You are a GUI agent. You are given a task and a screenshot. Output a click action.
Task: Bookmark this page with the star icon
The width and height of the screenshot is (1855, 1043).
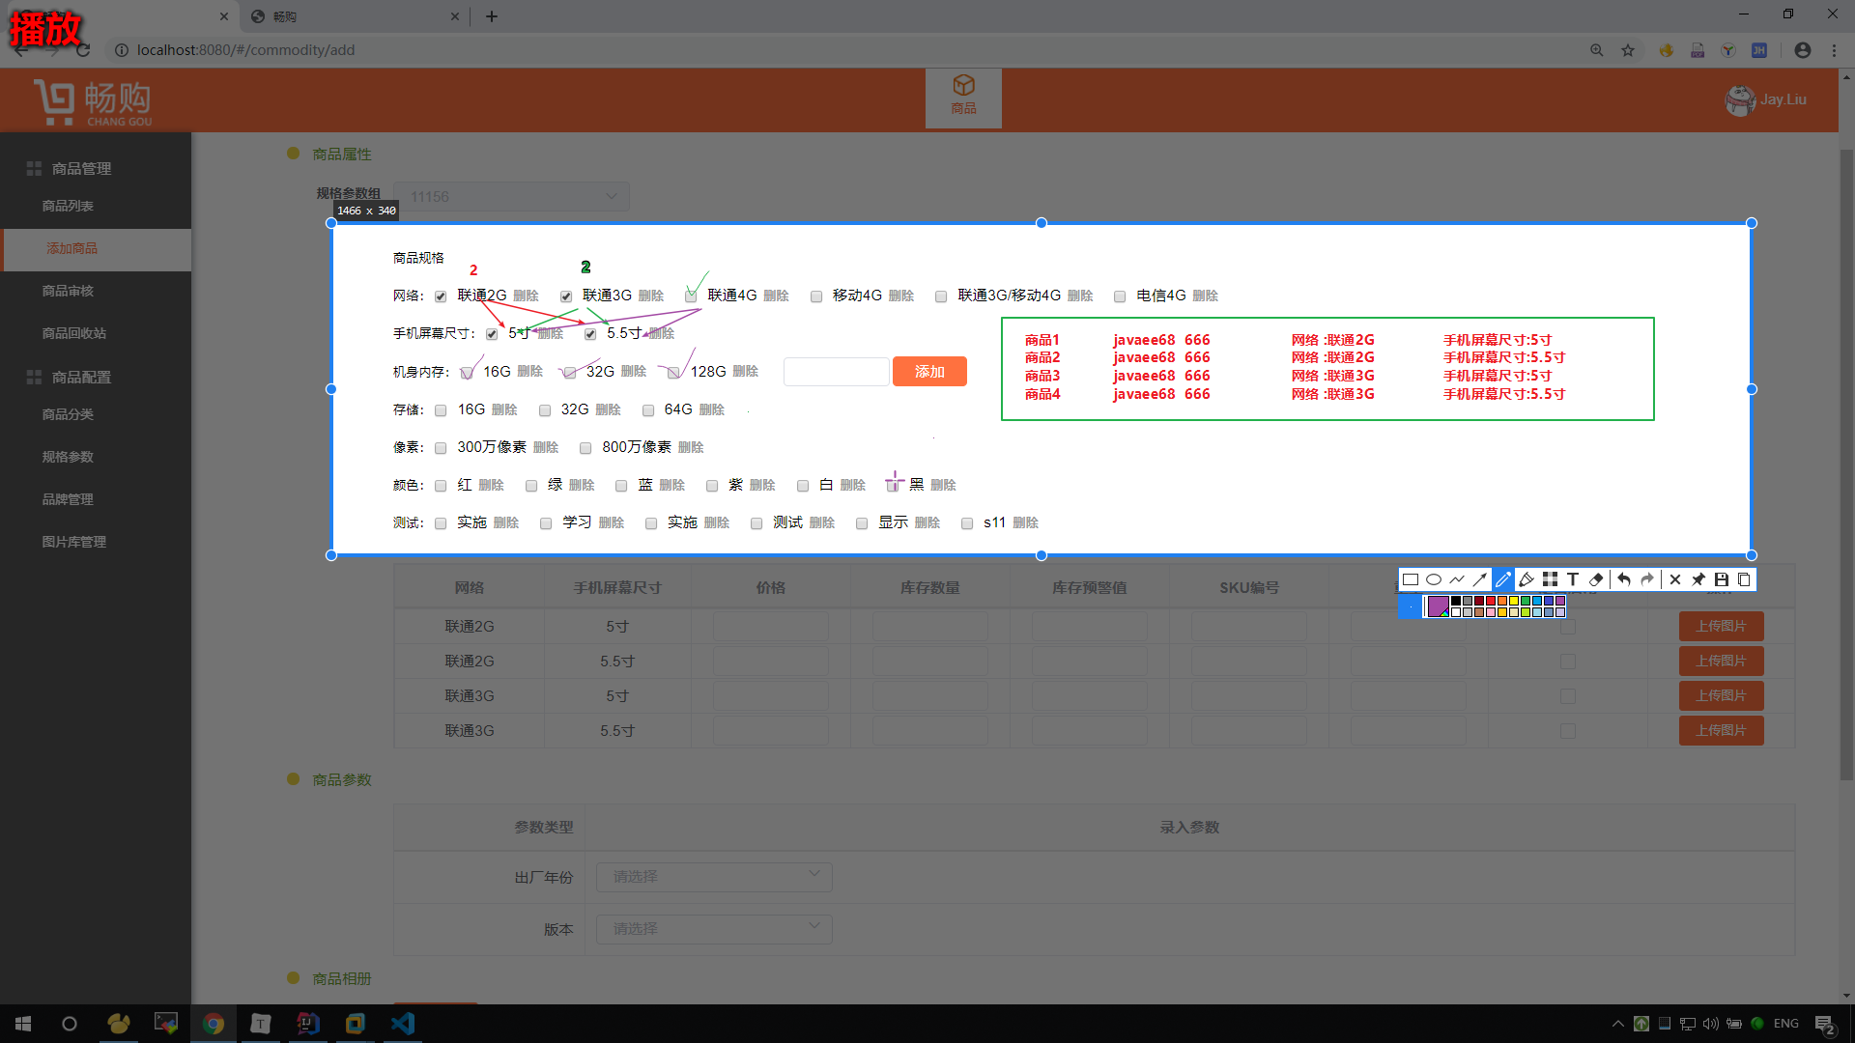click(x=1628, y=50)
